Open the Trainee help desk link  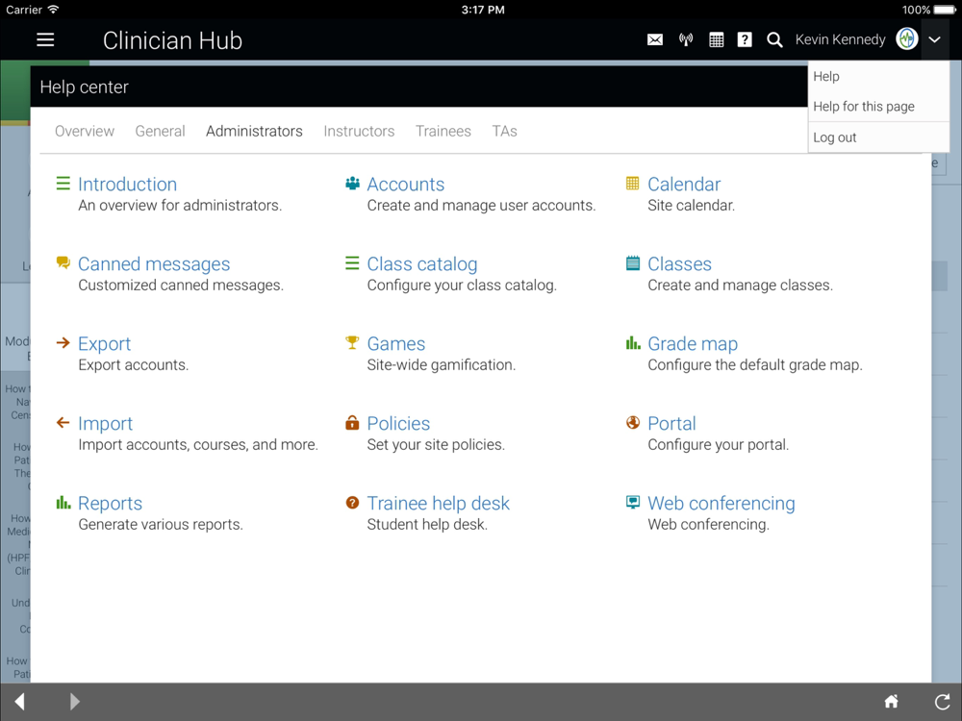438,504
